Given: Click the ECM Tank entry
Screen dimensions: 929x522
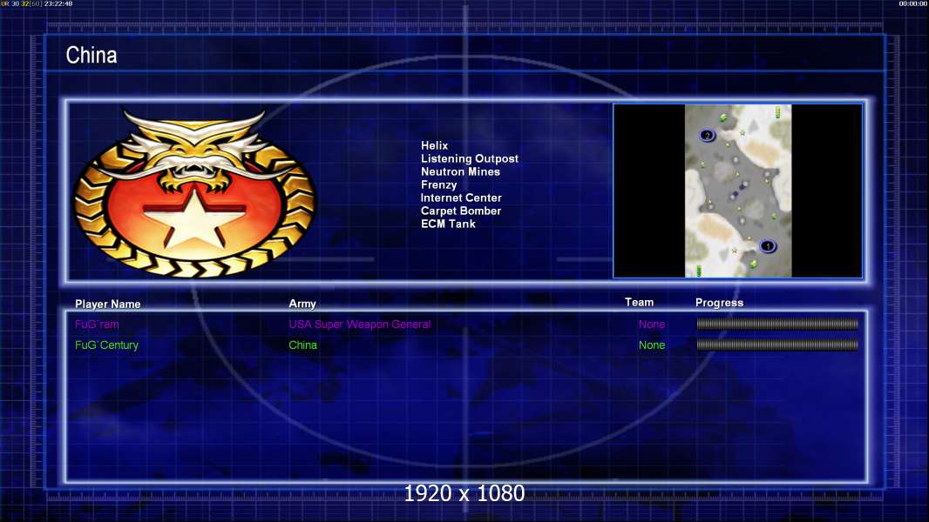Looking at the screenshot, I should (448, 224).
